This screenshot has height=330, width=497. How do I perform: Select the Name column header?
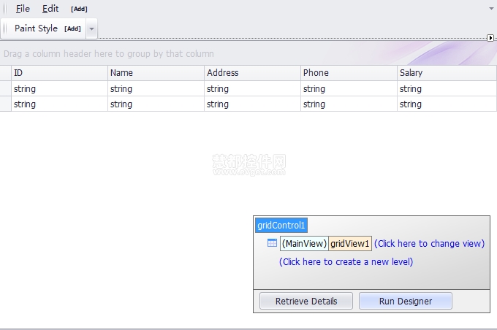(156, 73)
